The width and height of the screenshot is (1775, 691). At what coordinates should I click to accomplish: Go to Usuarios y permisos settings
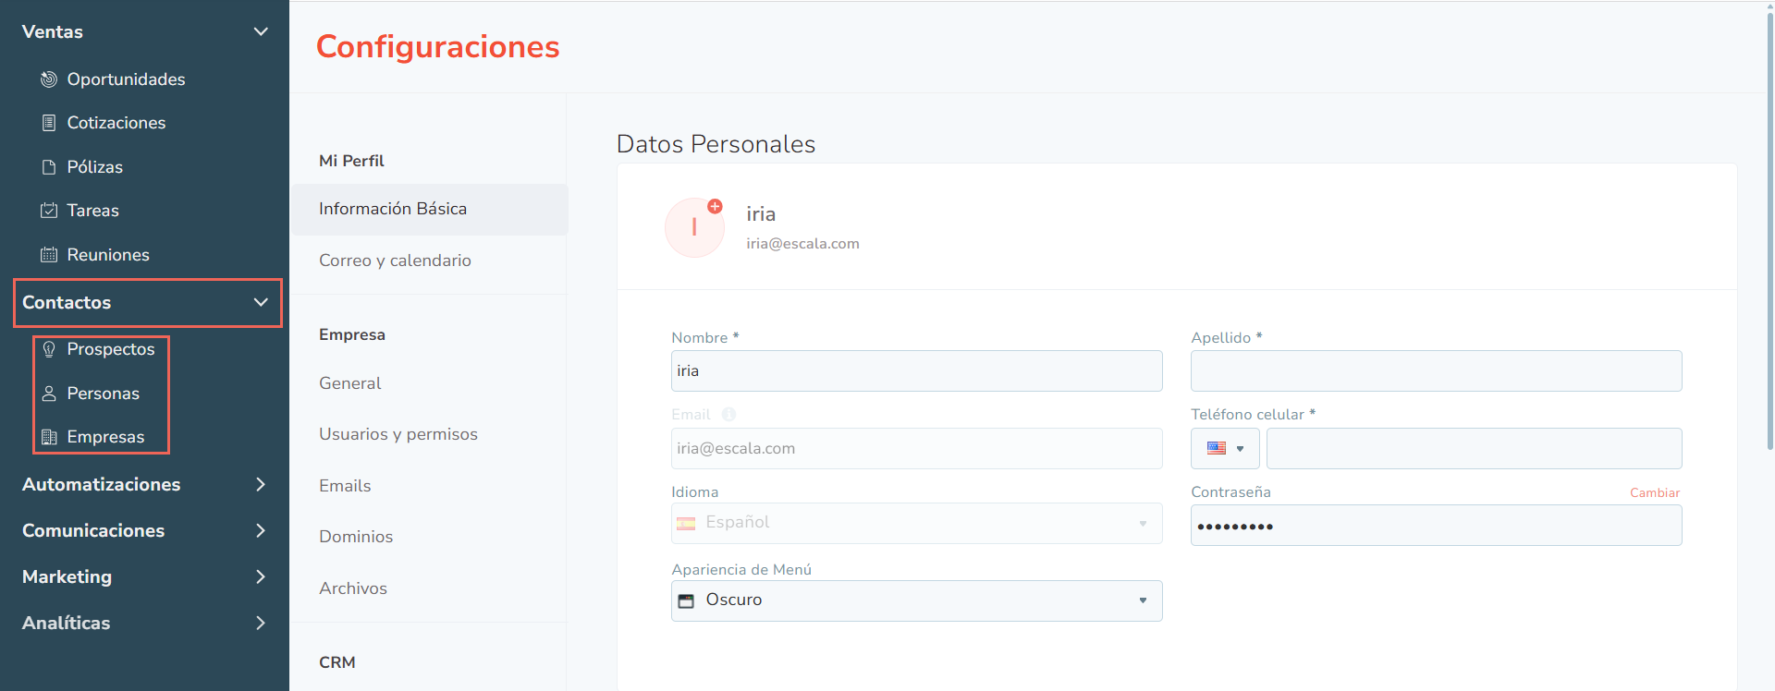point(398,434)
